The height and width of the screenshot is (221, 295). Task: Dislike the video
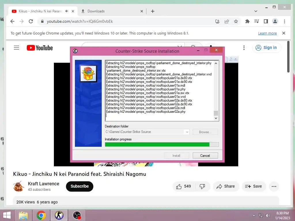click(203, 186)
